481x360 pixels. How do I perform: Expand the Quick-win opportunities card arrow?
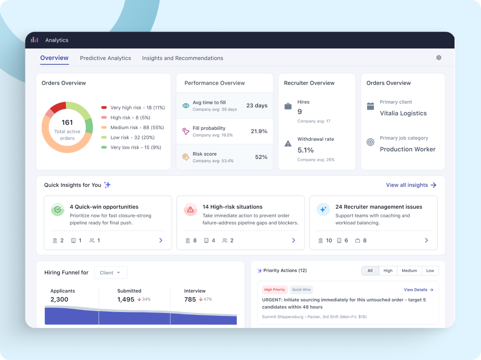pyautogui.click(x=161, y=240)
